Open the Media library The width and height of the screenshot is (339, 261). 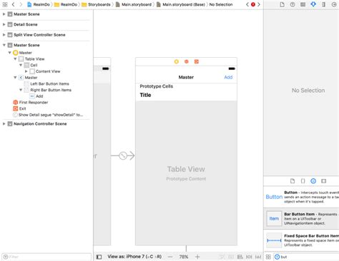click(323, 181)
